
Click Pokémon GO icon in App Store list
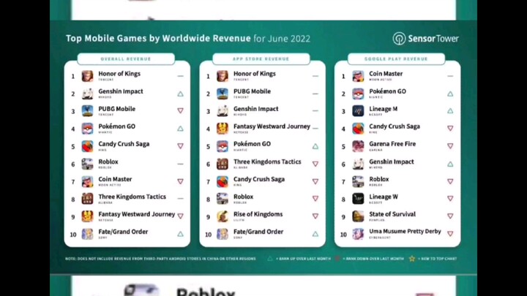(223, 146)
